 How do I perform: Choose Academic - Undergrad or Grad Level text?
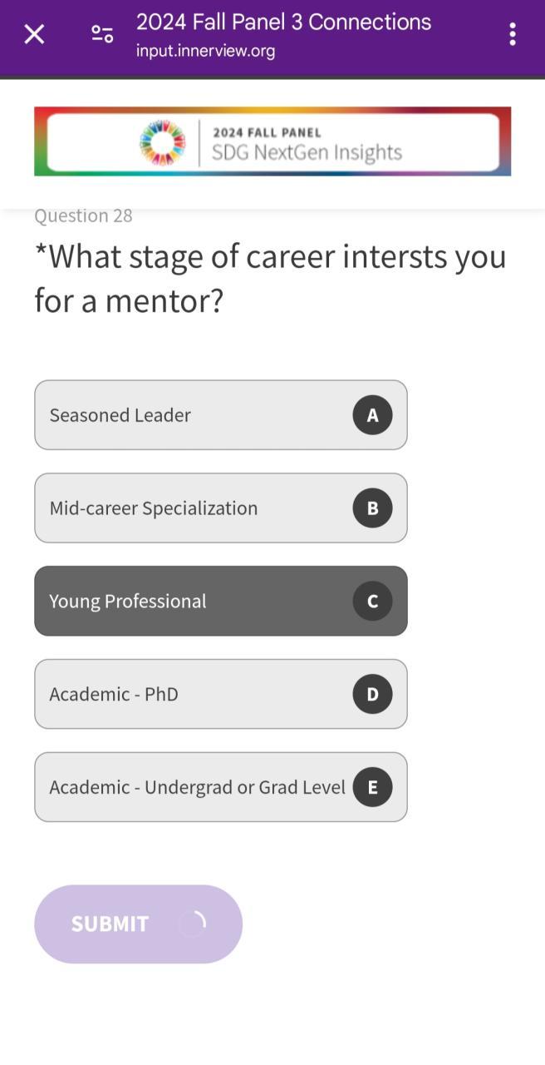click(x=197, y=788)
